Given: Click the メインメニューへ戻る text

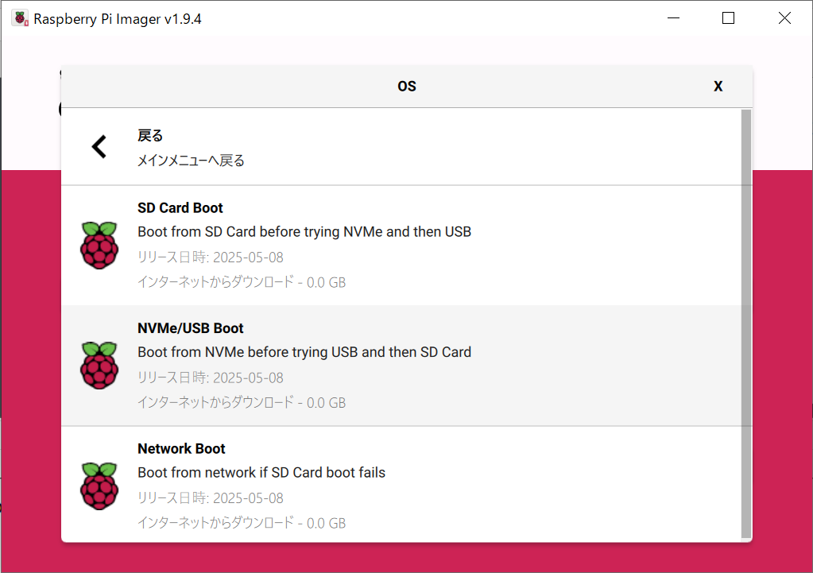Looking at the screenshot, I should (x=191, y=161).
